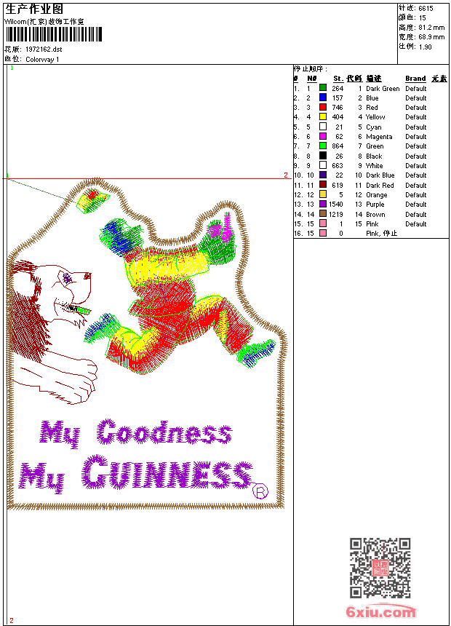Click the bright Green swatch in row 7

[323, 146]
